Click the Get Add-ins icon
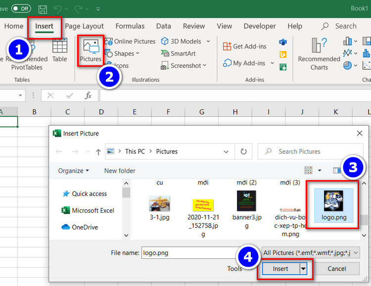The image size is (371, 286). pos(227,46)
